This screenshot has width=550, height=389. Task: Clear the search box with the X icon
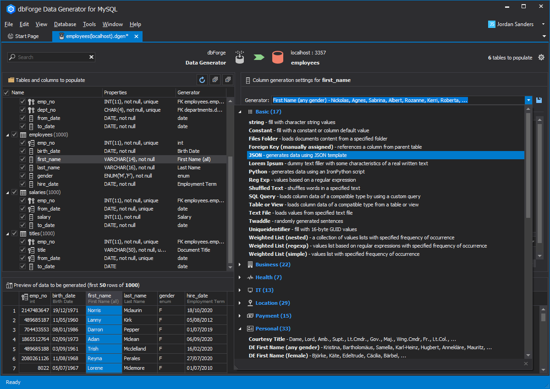(x=91, y=57)
